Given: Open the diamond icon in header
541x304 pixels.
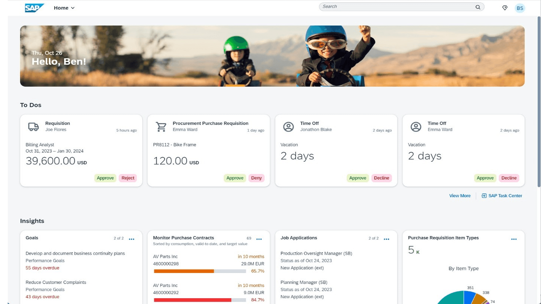Looking at the screenshot, I should click(505, 8).
